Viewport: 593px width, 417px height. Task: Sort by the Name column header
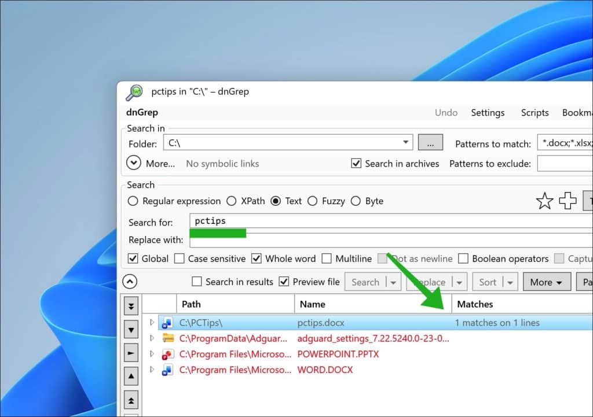[373, 304]
